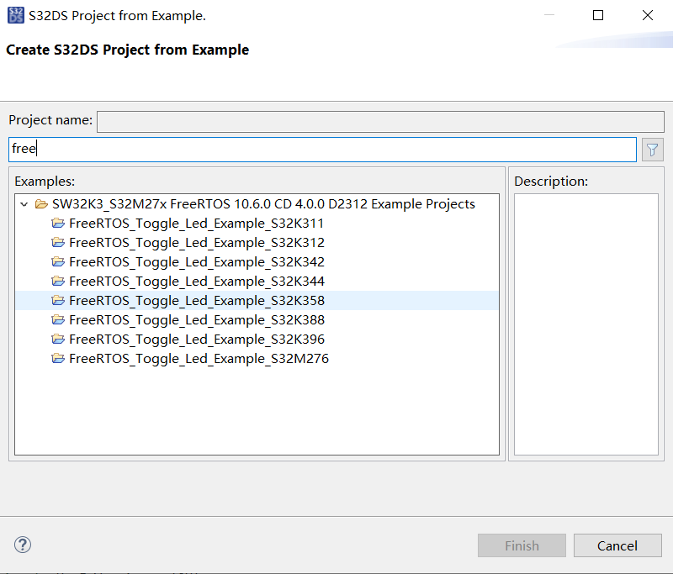Click the folder icon of FreeRTOS_Toggle_Led_Example_S32K342
This screenshot has height=574, width=673.
(58, 261)
